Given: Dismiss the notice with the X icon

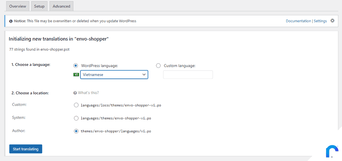Looking at the screenshot, I should click(x=332, y=21).
